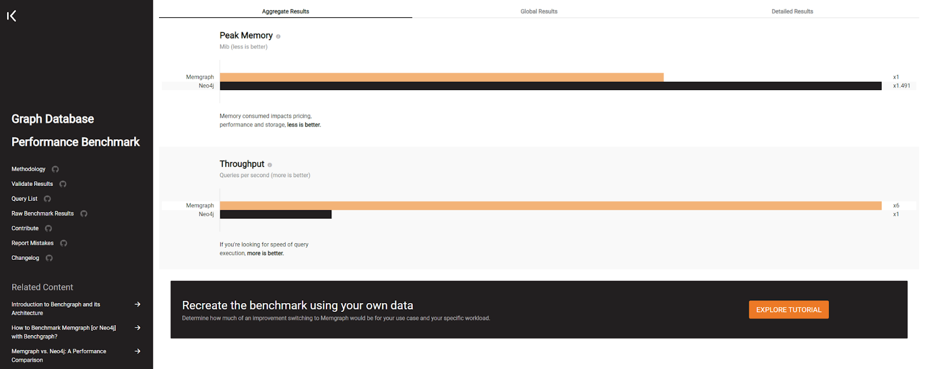Click the arrow for Introduction to Benchgraph article
Image resolution: width=925 pixels, height=369 pixels.
(x=138, y=304)
